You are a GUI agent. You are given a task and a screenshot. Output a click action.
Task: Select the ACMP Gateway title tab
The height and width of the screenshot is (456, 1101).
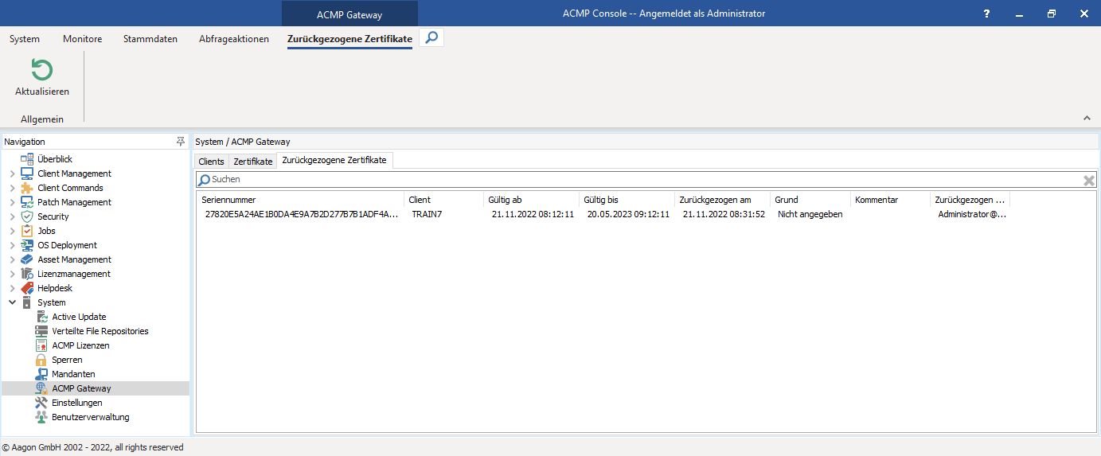pos(349,14)
